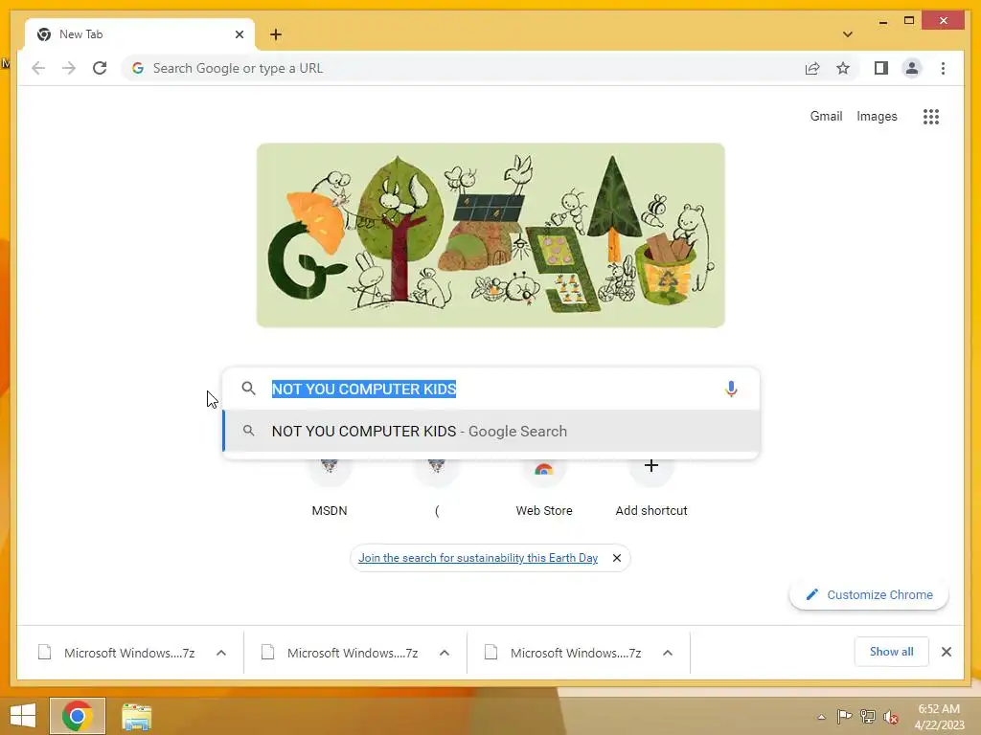Viewport: 981px width, 735px height.
Task: Click the muted volume tray icon
Action: tap(891, 718)
